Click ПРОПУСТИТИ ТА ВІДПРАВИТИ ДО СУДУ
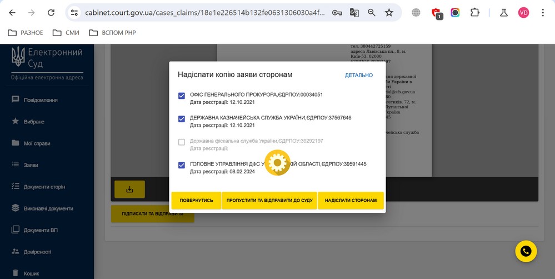The width and height of the screenshot is (555, 279). (269, 201)
